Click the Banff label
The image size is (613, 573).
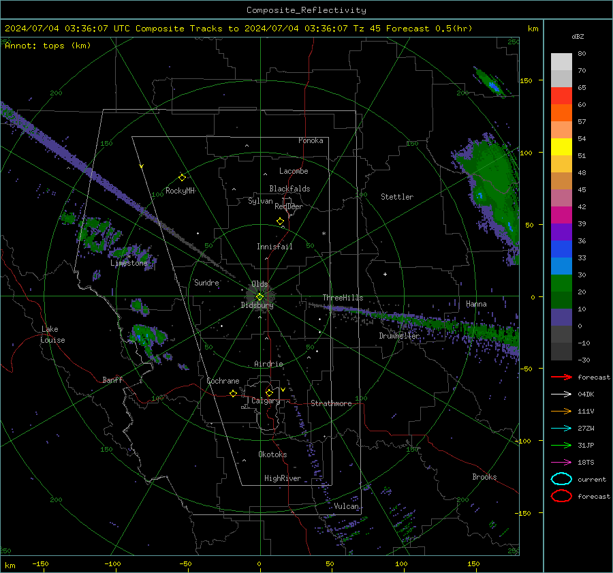[x=112, y=380]
